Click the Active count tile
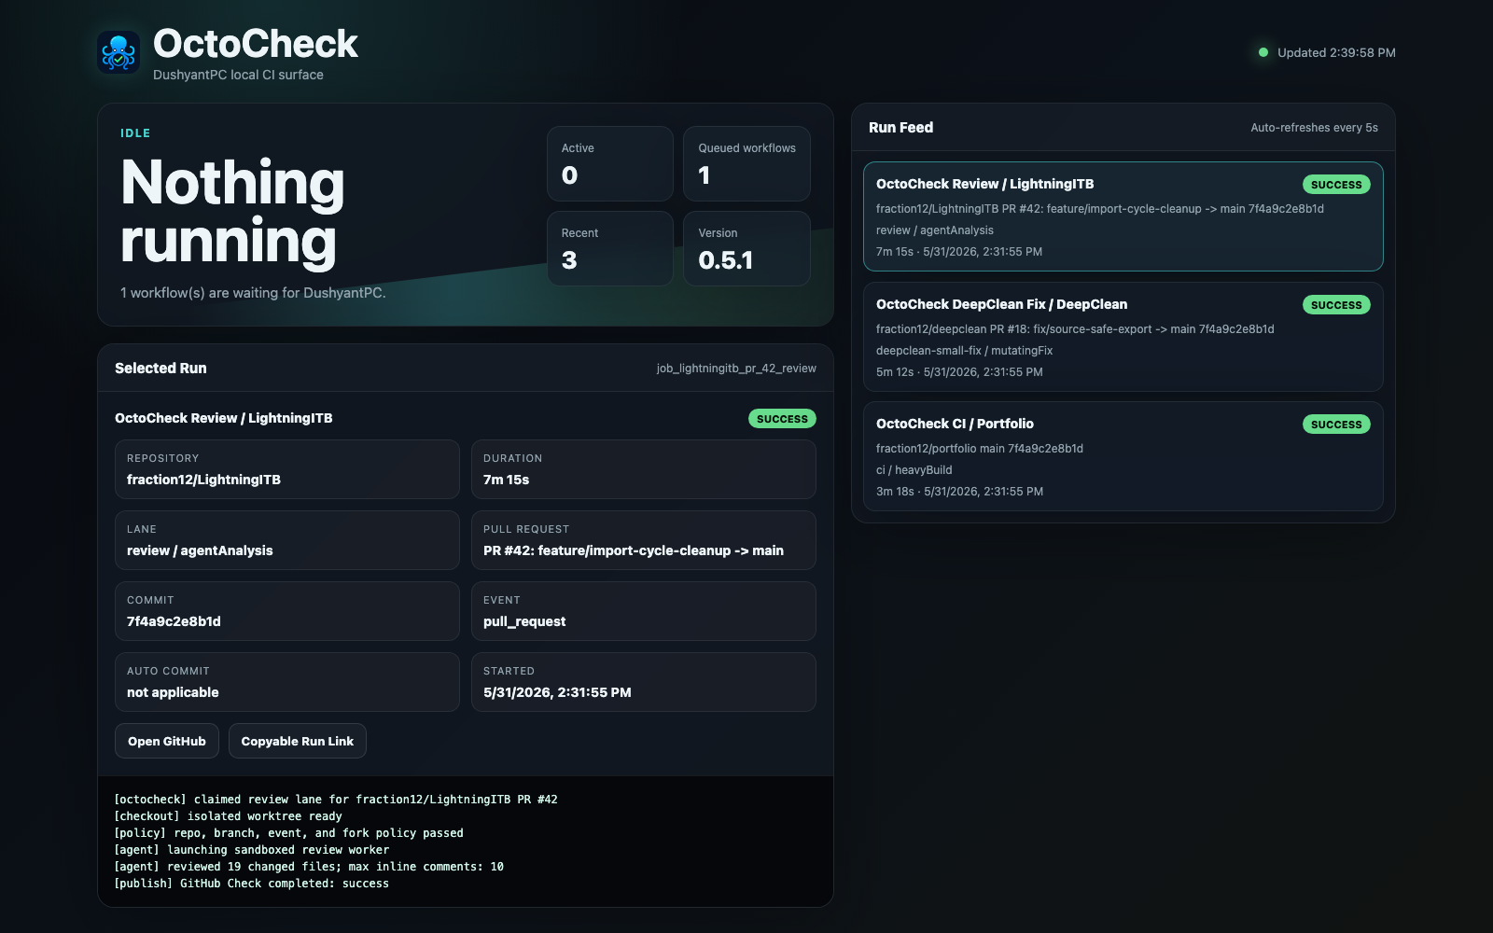 tap(610, 163)
